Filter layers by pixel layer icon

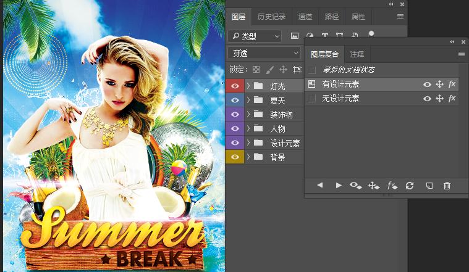295,36
